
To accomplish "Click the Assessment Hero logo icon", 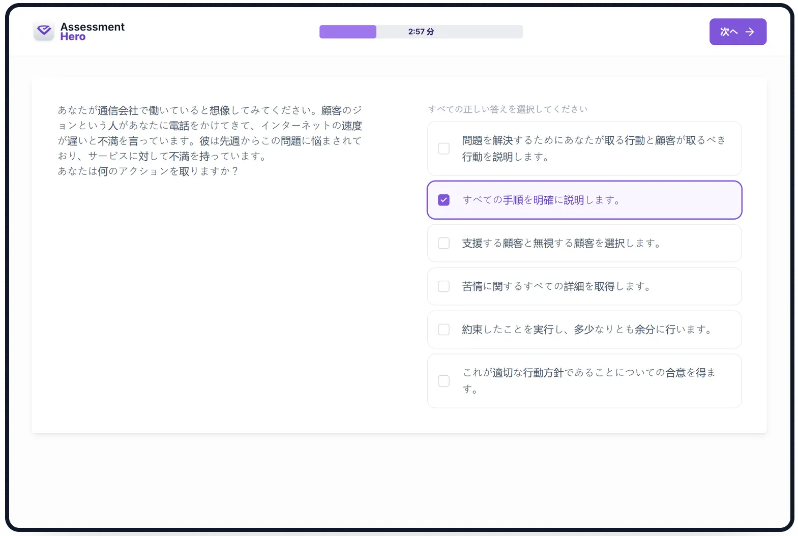I will [44, 31].
